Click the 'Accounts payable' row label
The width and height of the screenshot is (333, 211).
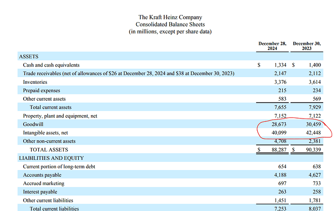click(42, 175)
